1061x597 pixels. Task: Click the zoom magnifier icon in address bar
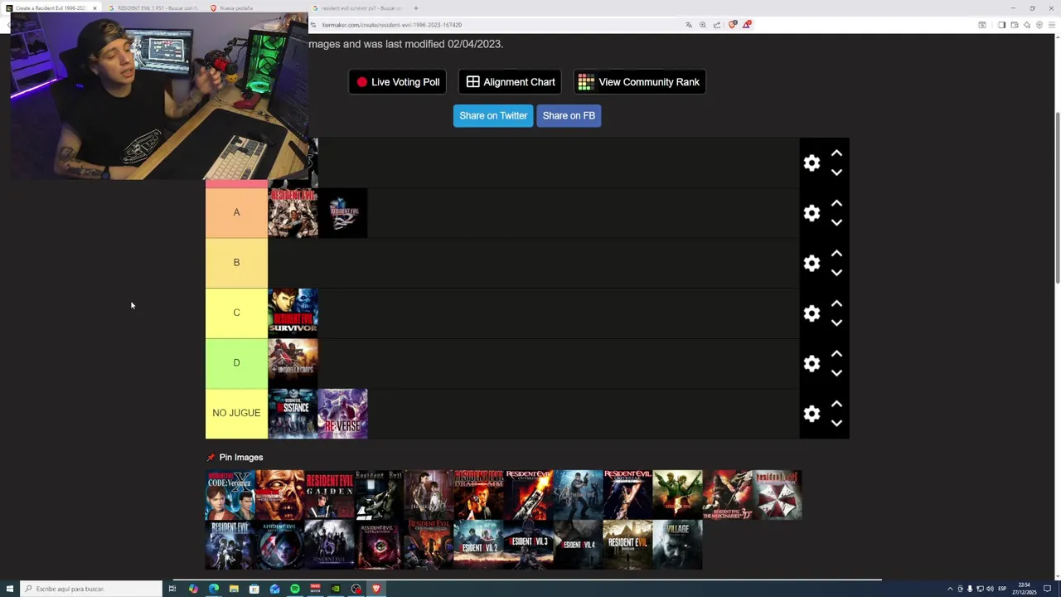[703, 25]
